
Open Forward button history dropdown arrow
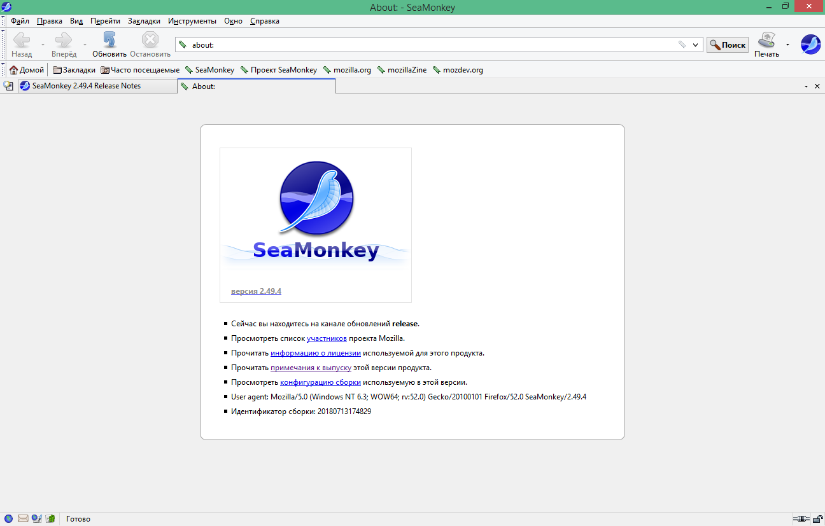click(85, 45)
